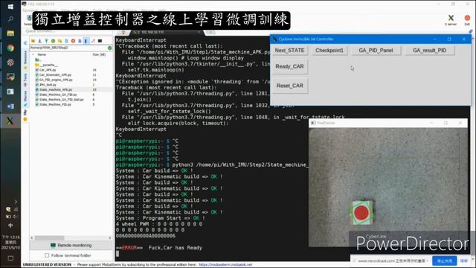Click the GA_result_PID button
This screenshot has height=268, width=476.
click(x=430, y=50)
